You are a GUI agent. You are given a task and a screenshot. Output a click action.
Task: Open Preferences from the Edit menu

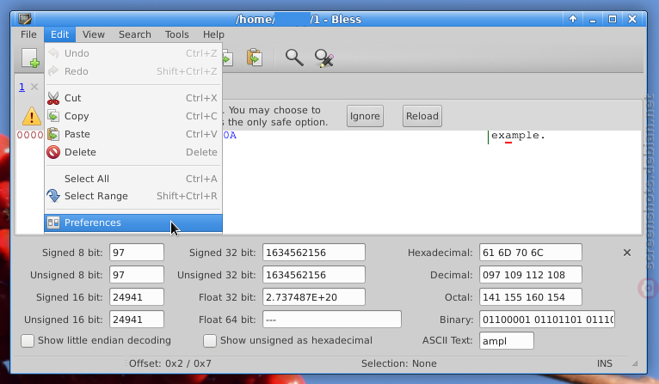[x=133, y=222]
